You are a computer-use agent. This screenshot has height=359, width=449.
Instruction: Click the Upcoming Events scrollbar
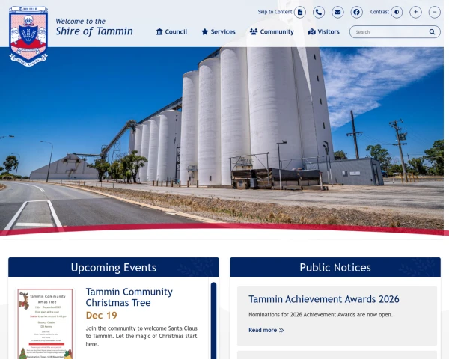tap(213, 321)
